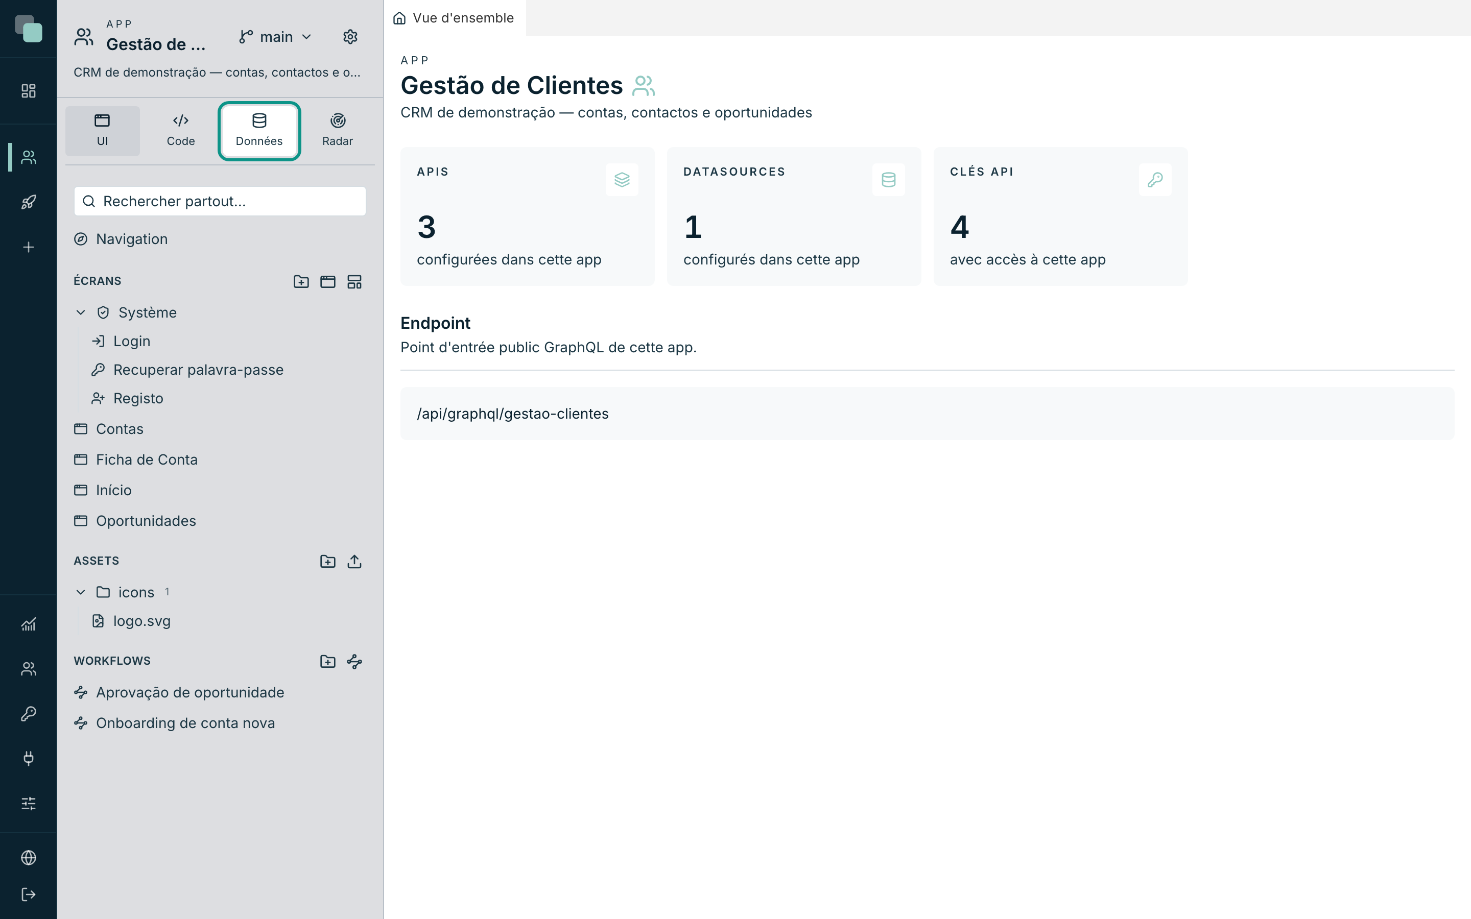
Task: Click the layout template icon in Écrans header
Action: tap(354, 281)
